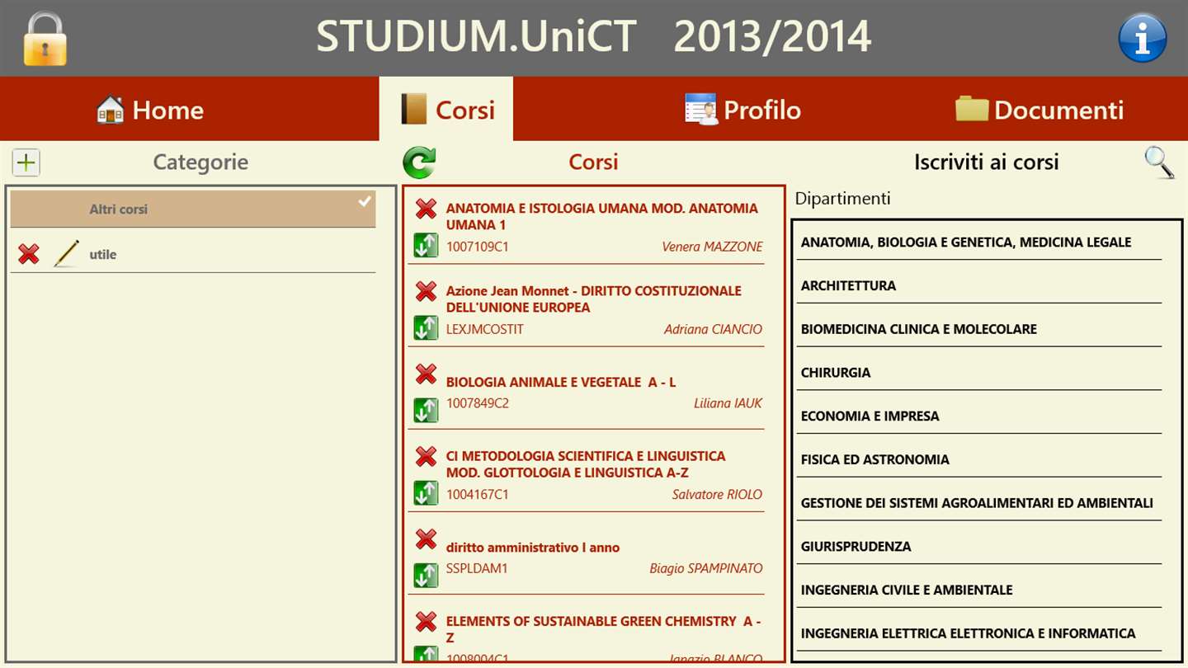Image resolution: width=1188 pixels, height=668 pixels.
Task: Open the blue info icon
Action: tap(1143, 38)
